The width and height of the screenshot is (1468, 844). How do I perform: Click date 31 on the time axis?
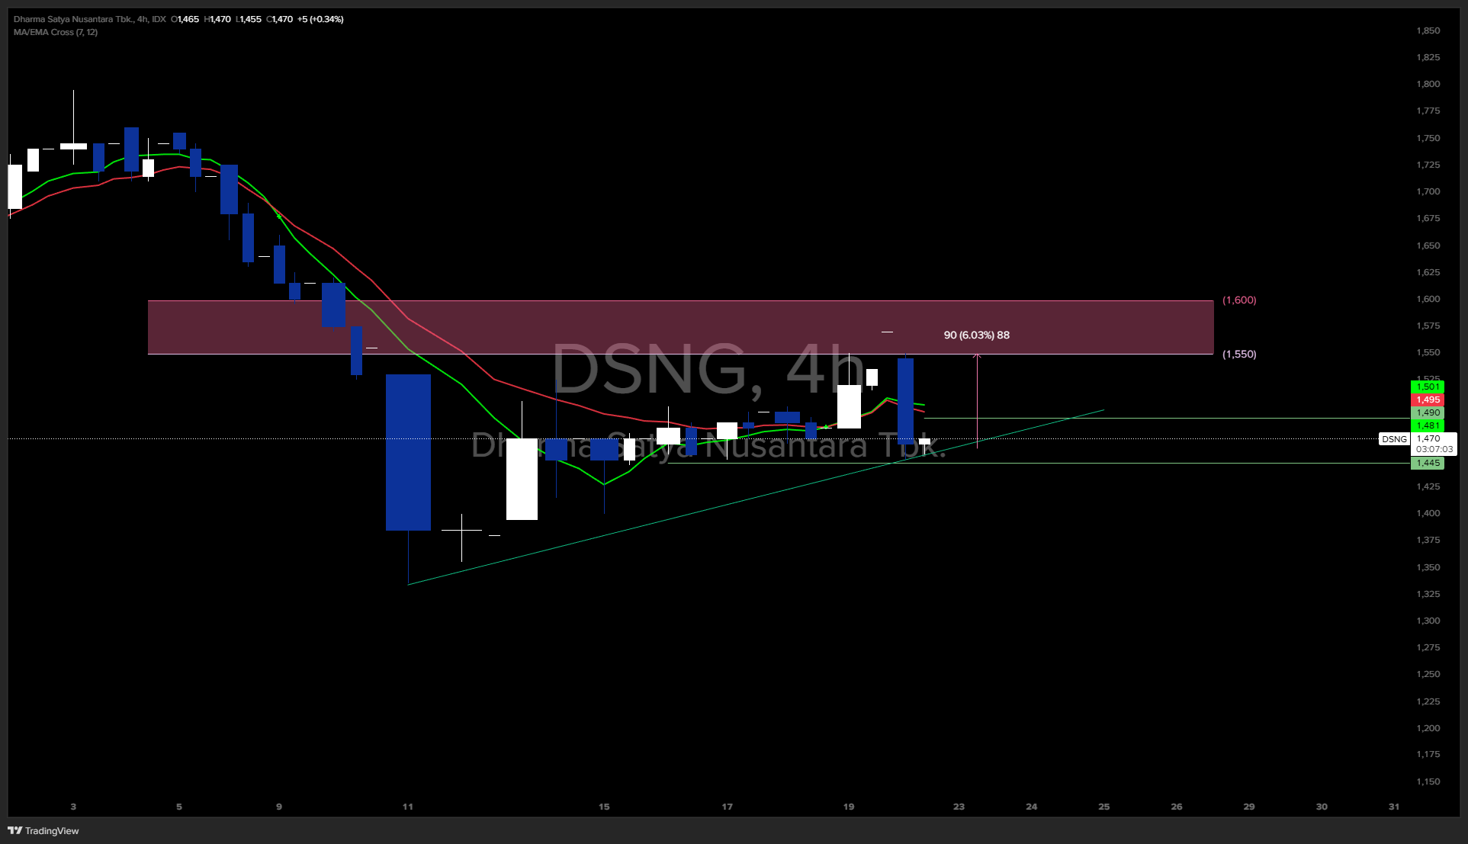tap(1393, 807)
